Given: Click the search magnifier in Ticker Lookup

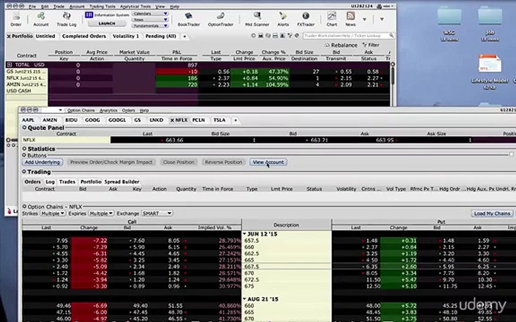Looking at the screenshot, I should (391, 35).
